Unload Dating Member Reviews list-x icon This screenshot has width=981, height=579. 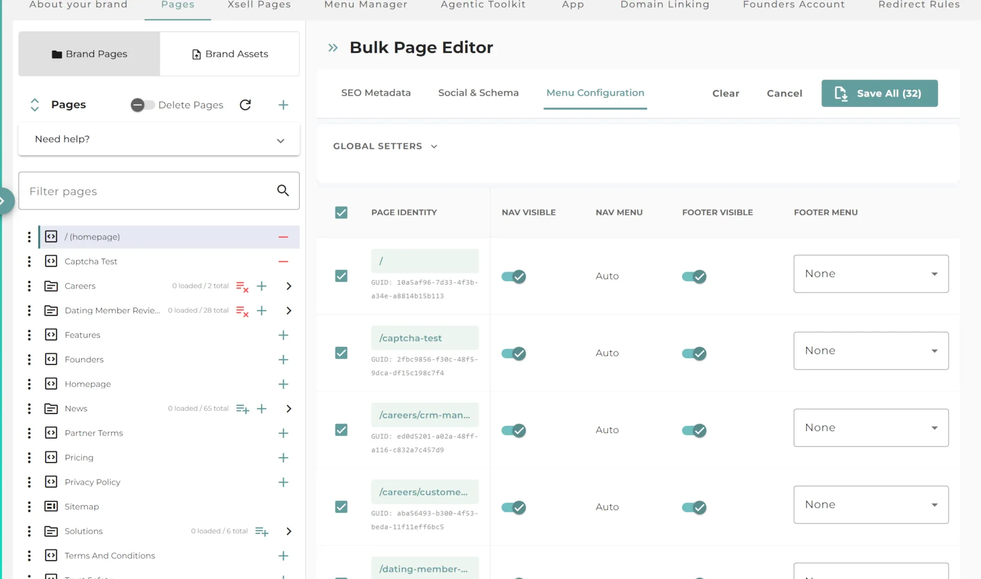coord(242,311)
